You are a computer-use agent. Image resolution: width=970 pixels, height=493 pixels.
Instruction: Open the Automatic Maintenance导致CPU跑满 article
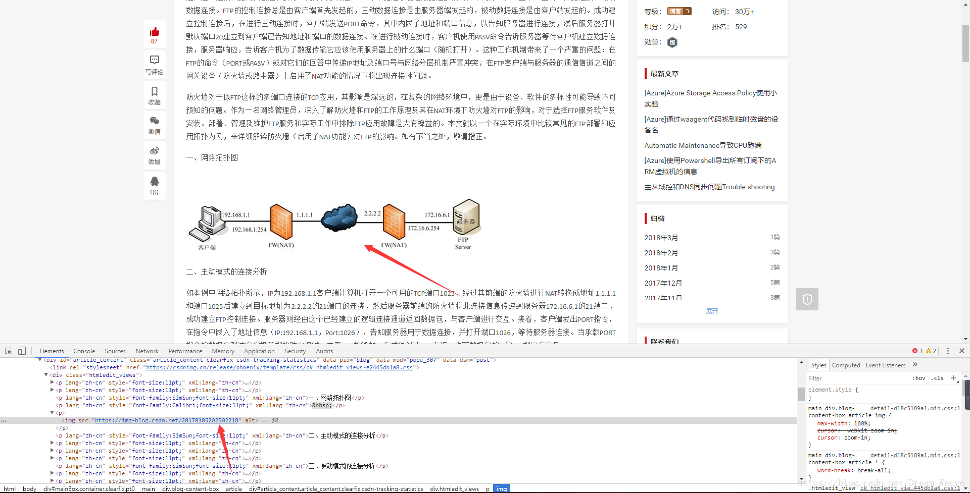703,145
